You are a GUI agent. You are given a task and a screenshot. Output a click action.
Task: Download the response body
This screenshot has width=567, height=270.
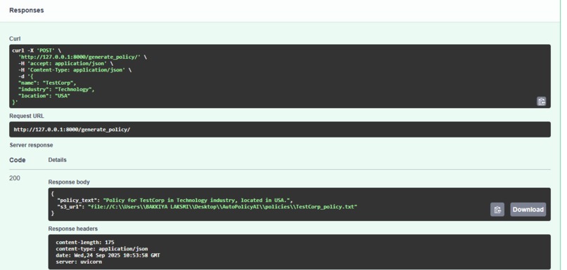(528, 210)
